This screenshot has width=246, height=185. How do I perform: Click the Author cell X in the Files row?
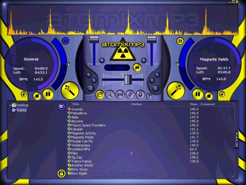click(132, 153)
